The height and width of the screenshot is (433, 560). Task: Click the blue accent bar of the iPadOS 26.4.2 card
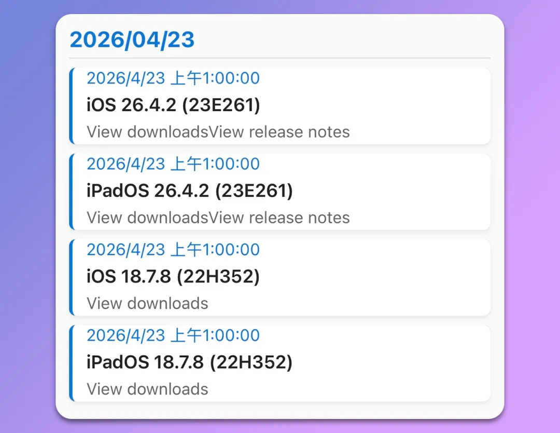[71, 192]
